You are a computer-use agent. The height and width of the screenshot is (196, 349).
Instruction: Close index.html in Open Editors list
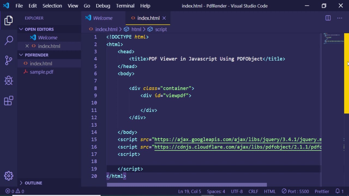[x=27, y=46]
